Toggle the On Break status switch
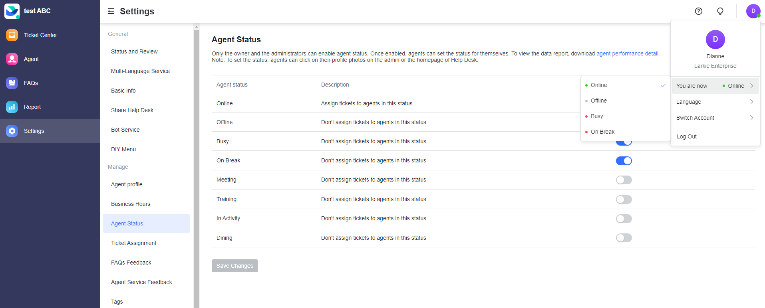The image size is (765, 308). 624,161
